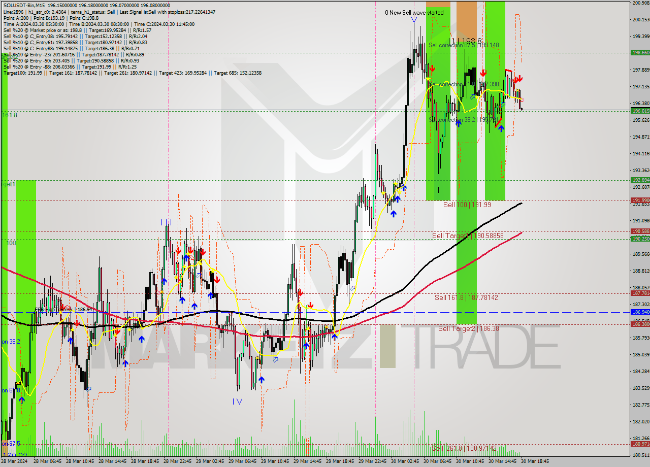The height and width of the screenshot is (467, 650).
Task: Click the 200.908 price axis value
Action: pos(641,3)
